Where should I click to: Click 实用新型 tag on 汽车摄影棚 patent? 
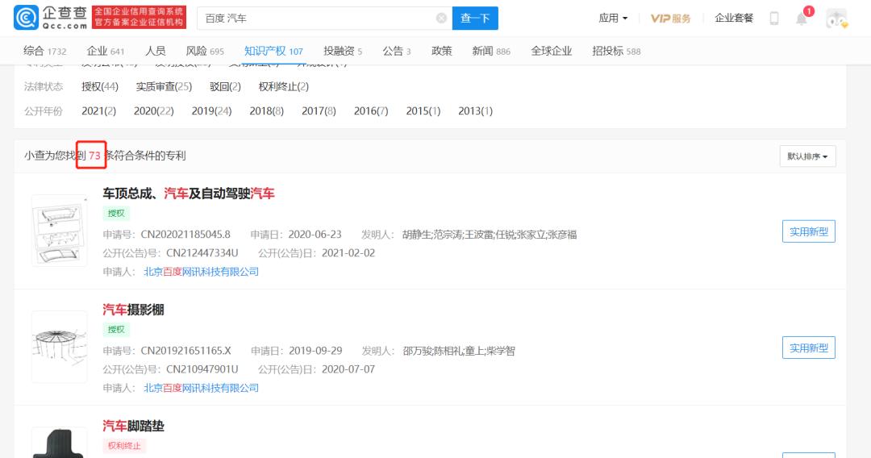[808, 348]
